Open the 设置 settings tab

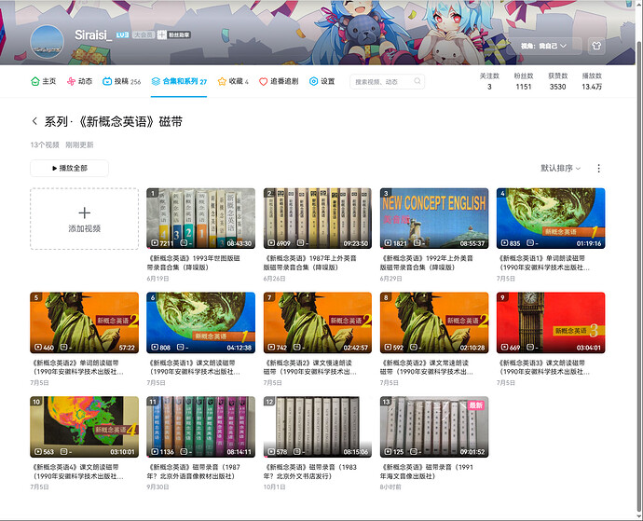click(x=321, y=81)
